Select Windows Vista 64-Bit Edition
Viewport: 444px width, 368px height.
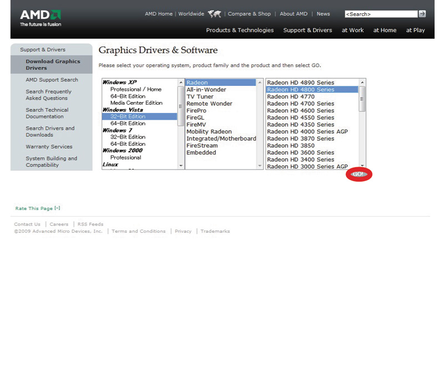(128, 124)
